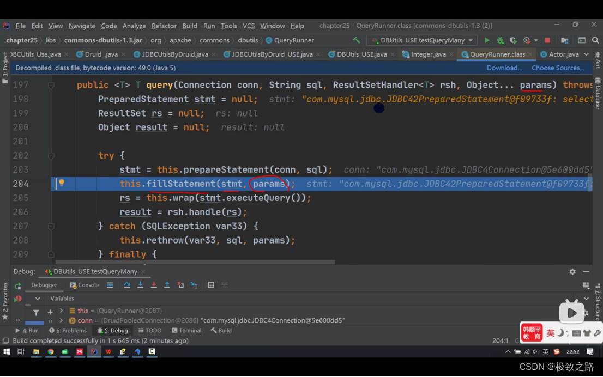Screen dimensions: 603x377
Task: Close the QueryRunner.class tab
Action: 530,54
